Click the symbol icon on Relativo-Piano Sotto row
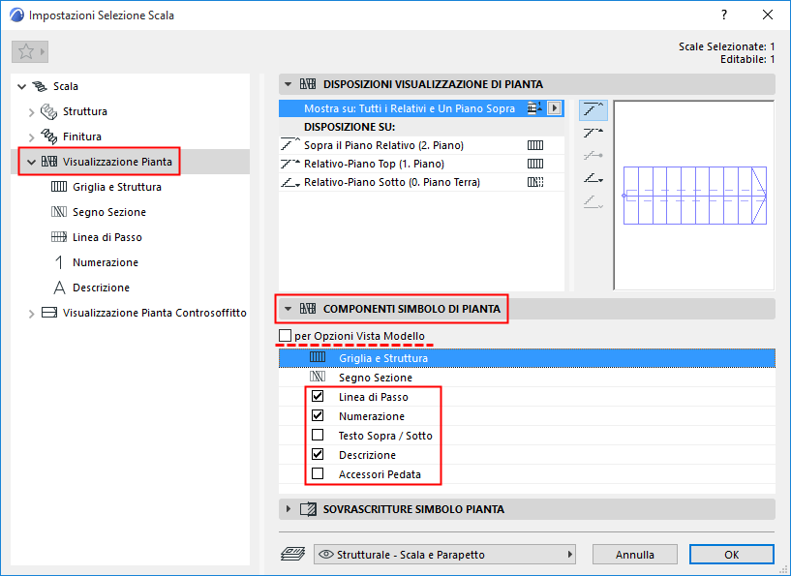The image size is (791, 576). pos(535,182)
